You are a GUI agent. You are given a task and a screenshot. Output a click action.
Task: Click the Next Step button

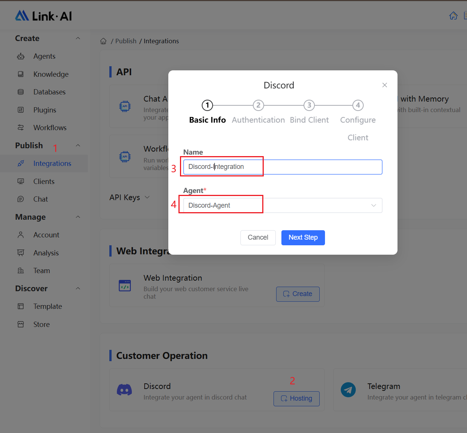(303, 238)
